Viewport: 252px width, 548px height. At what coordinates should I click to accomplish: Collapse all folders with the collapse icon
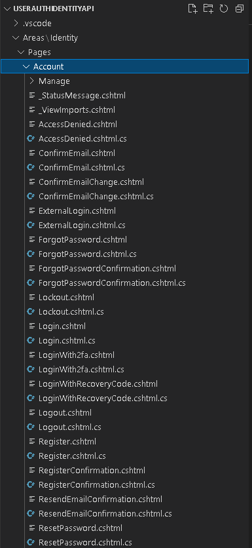[x=240, y=9]
